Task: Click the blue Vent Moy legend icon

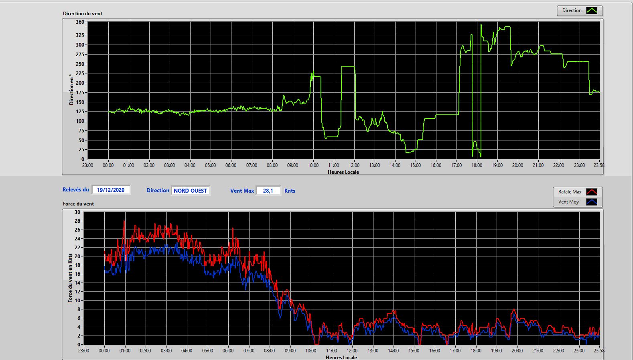Action: (592, 202)
